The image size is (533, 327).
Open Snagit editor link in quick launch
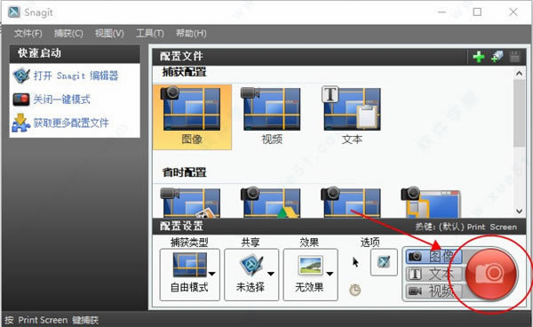coord(76,76)
